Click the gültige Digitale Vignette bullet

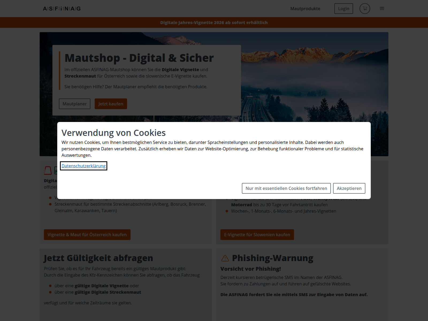97,286
